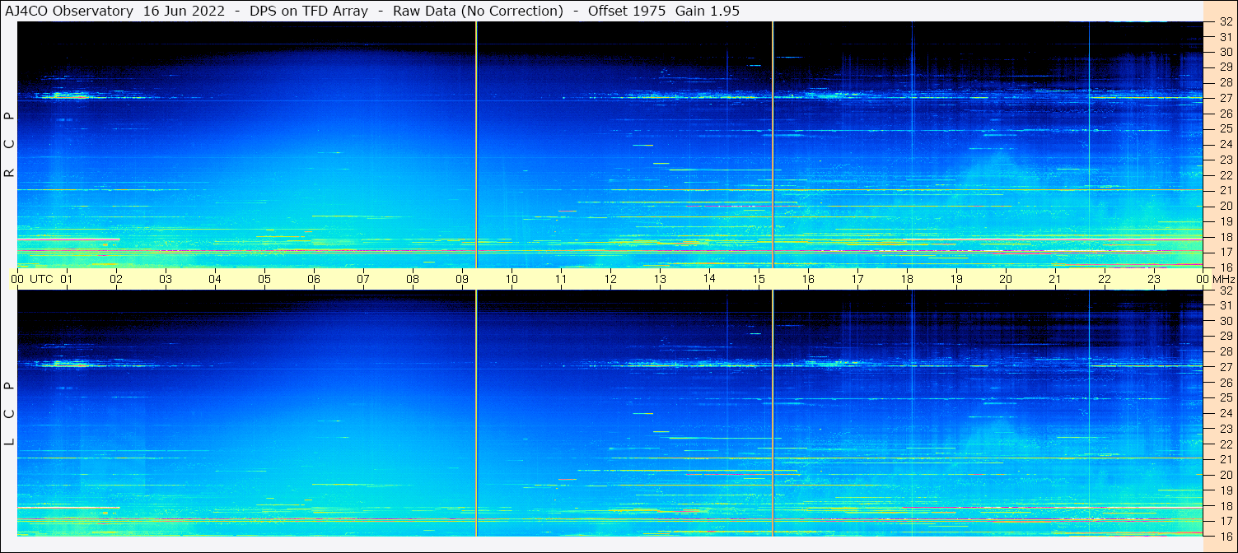The image size is (1238, 553).
Task: Select the 24 MHz label on the RCP scale
Action: coord(1225,144)
